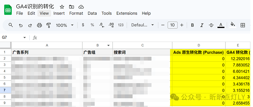Open the text color picker
The width and height of the screenshot is (253, 107).
pyautogui.click(x=221, y=25)
